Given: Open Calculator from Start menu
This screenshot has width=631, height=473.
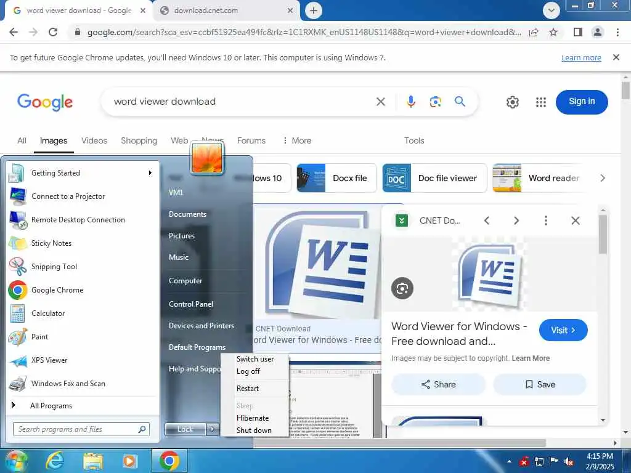Looking at the screenshot, I should click(x=83, y=313).
